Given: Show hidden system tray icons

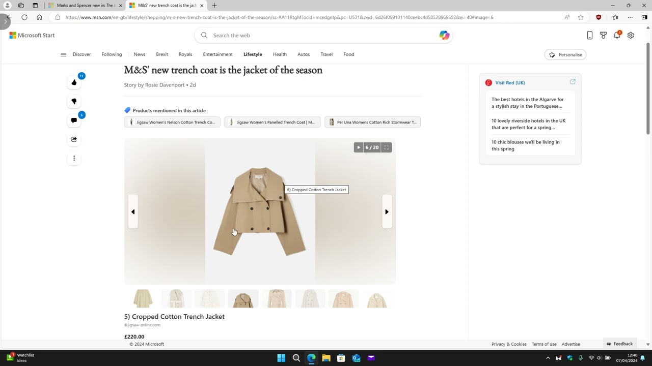Looking at the screenshot, I should pyautogui.click(x=548, y=358).
